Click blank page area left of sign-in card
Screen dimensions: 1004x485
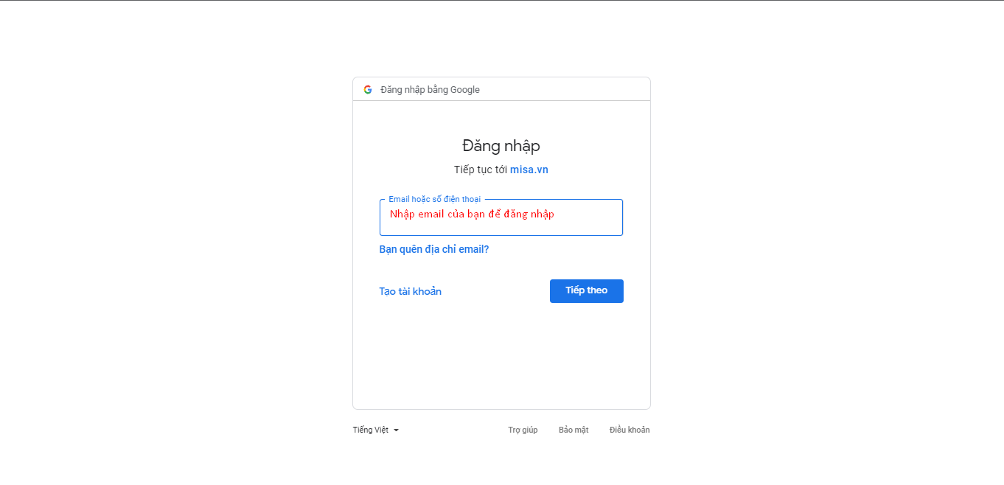tap(177, 243)
